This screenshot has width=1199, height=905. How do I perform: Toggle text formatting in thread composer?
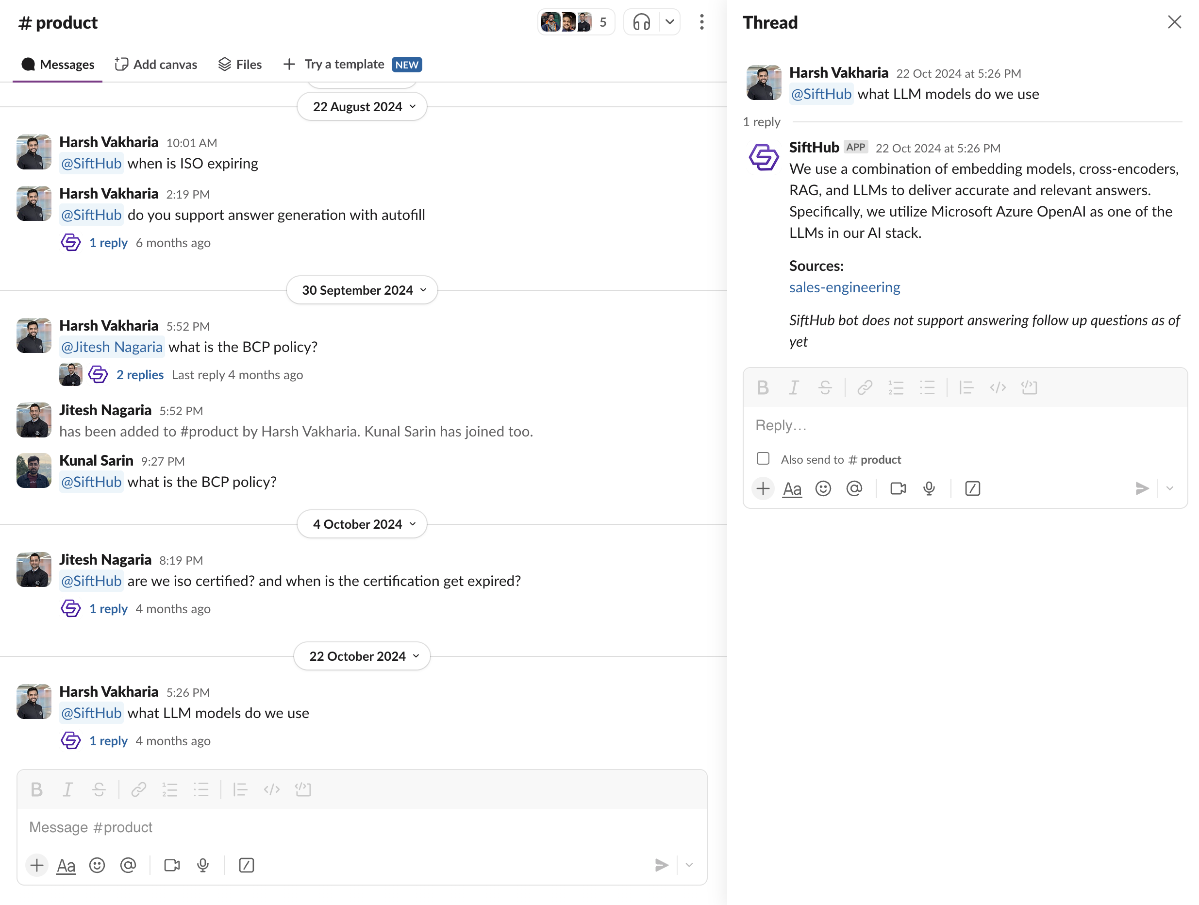pos(792,488)
